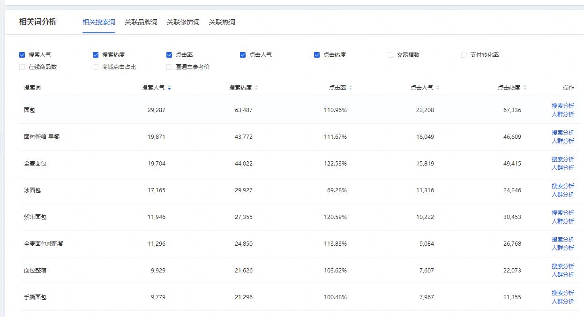
Task: Click the 点击率 column sort arrows
Action: [350, 88]
